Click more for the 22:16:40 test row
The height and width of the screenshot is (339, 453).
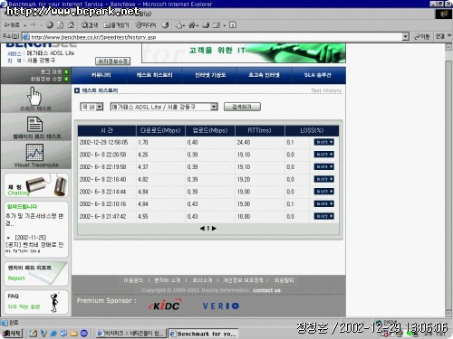point(323,179)
